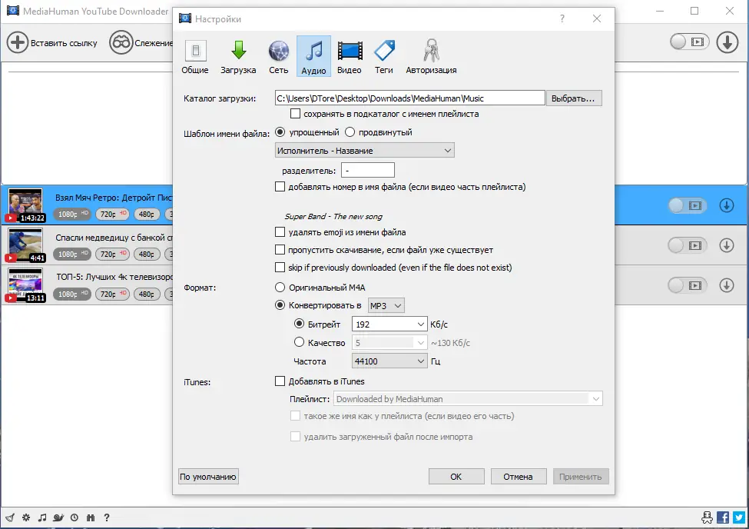749x529 pixels.
Task: Enable Добавлять в iTunes checkbox
Action: point(280,381)
